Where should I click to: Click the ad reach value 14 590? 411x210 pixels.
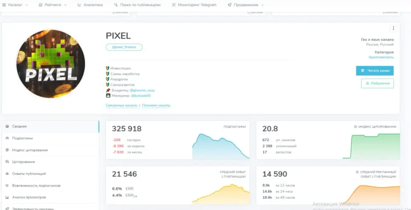(275, 174)
